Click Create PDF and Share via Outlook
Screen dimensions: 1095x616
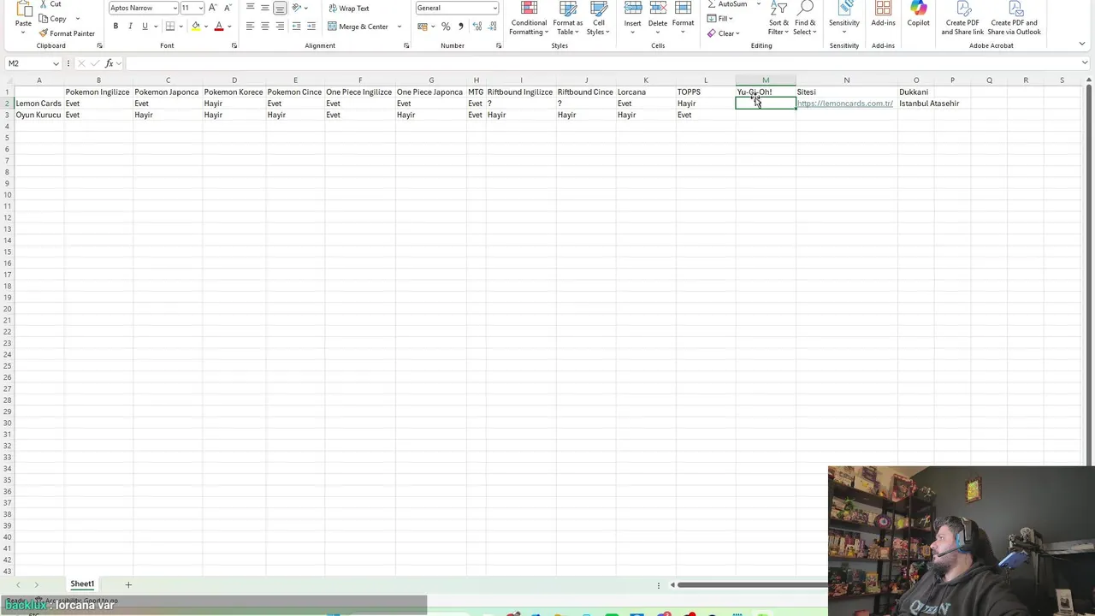(1015, 18)
